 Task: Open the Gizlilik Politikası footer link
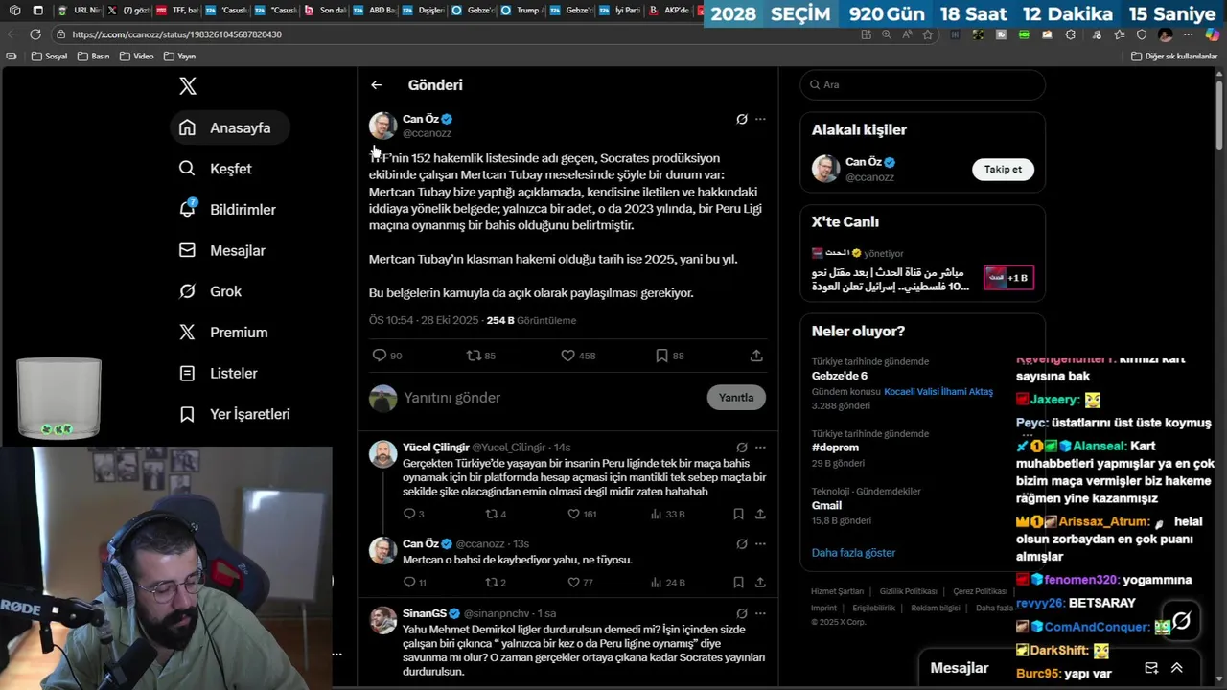tap(908, 591)
